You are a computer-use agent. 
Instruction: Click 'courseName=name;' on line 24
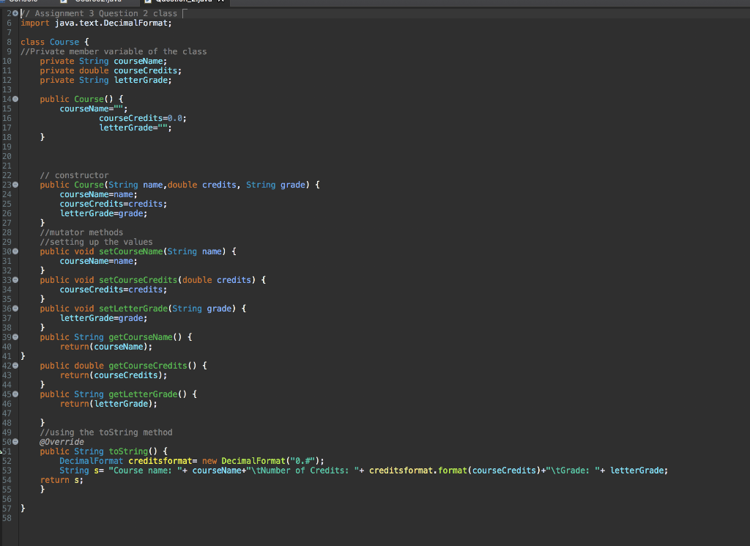point(99,194)
